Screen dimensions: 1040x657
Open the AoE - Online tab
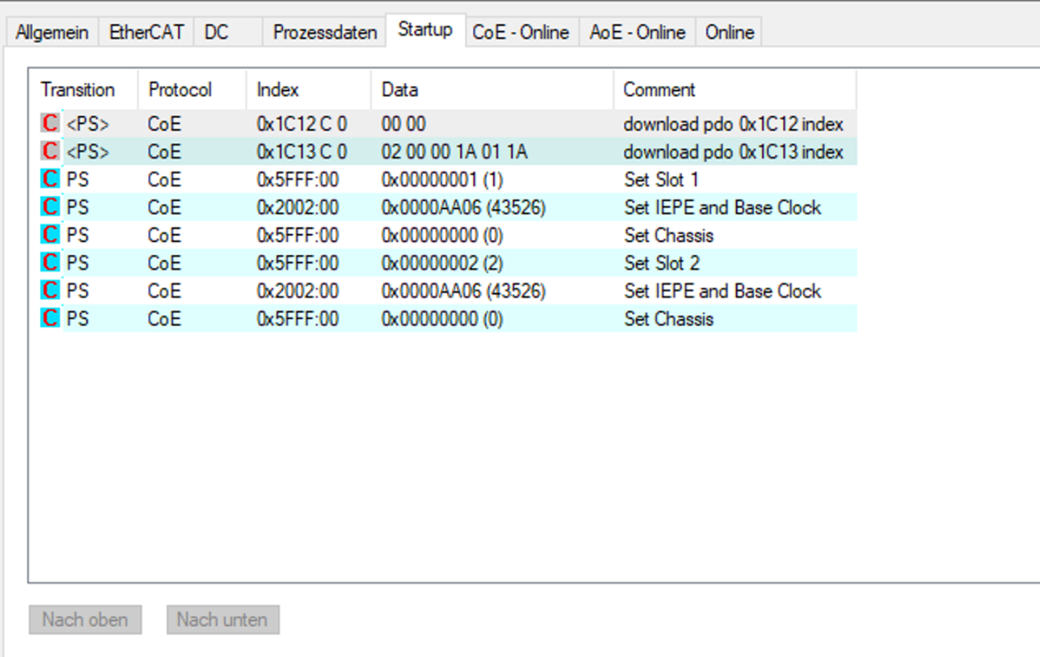click(637, 33)
